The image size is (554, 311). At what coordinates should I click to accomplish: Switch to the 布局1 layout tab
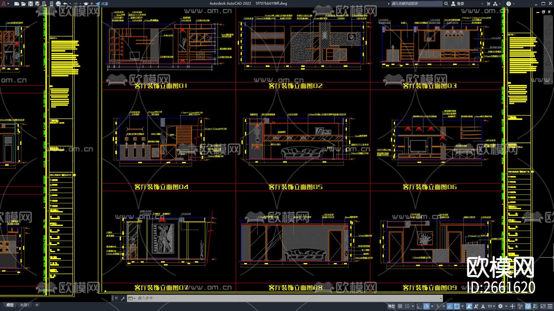click(24, 305)
